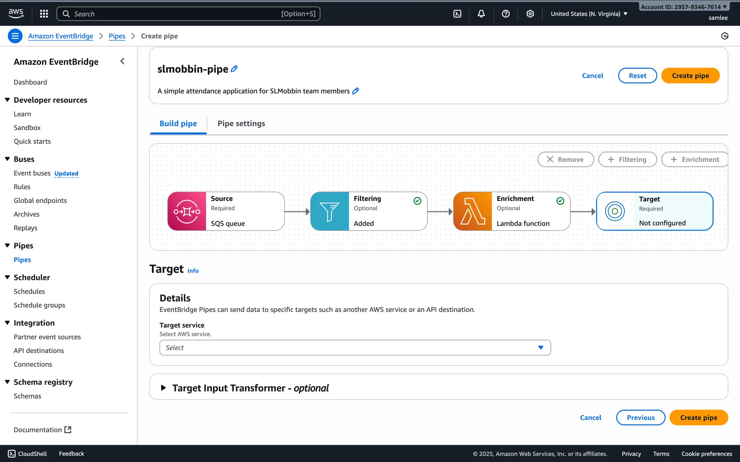The width and height of the screenshot is (740, 462).
Task: Collapse the Amazon EventBridge sidebar
Action: (x=122, y=62)
